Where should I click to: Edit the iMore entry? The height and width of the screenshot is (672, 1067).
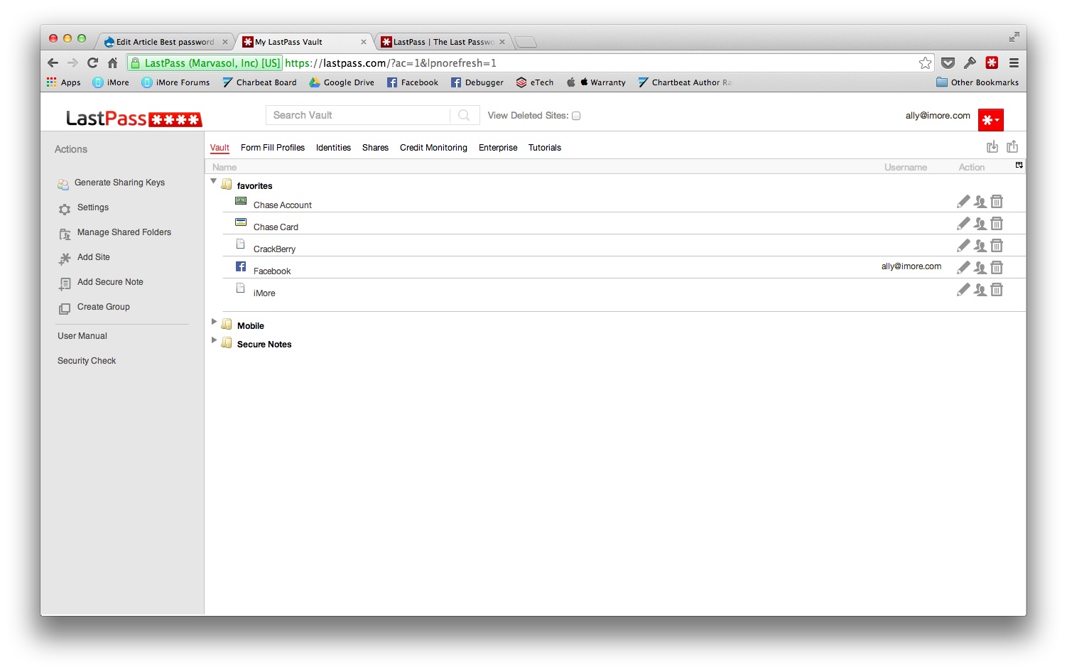pyautogui.click(x=963, y=290)
